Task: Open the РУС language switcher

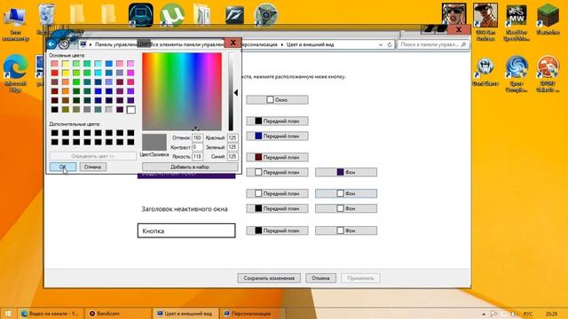Action: pos(528,314)
